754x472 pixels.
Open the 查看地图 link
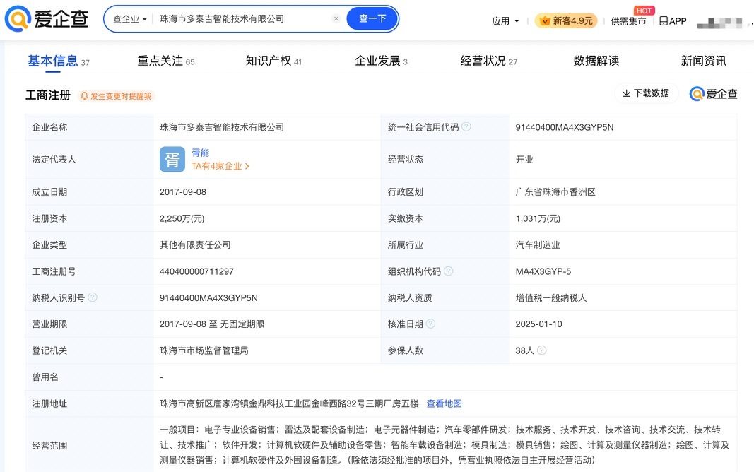[x=444, y=403]
